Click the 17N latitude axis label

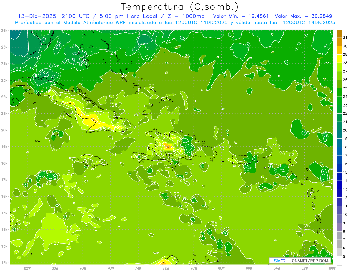(4, 180)
